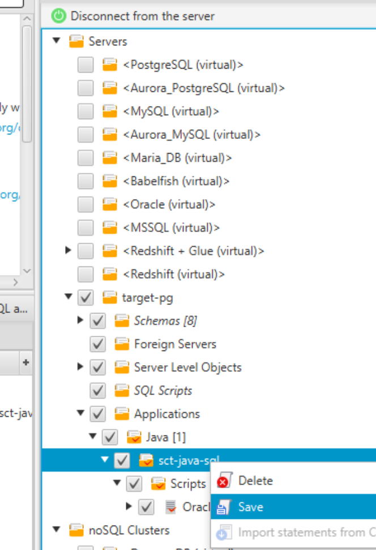Click the target-pg folder icon
The width and height of the screenshot is (376, 550).
[110, 297]
